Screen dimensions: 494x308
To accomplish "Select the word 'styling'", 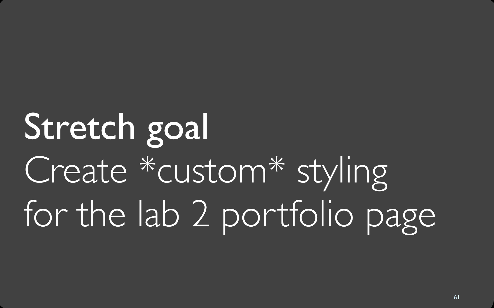I will pyautogui.click(x=342, y=174).
